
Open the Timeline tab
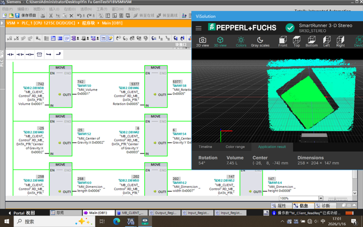click(x=205, y=147)
